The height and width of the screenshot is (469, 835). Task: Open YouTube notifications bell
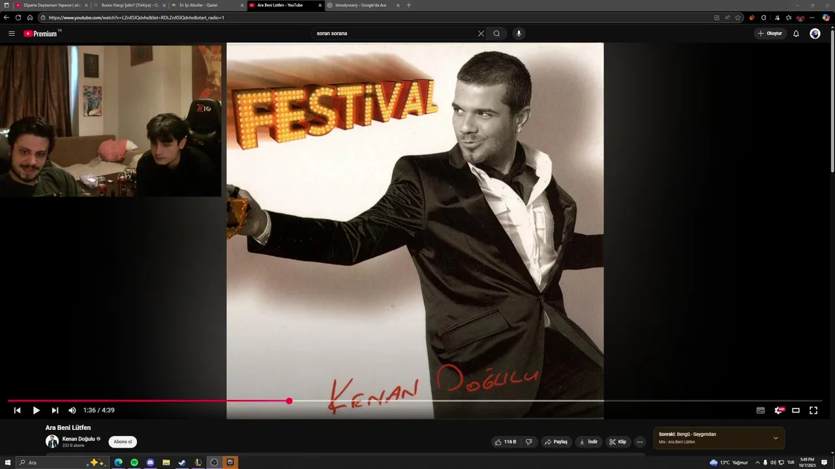click(796, 33)
